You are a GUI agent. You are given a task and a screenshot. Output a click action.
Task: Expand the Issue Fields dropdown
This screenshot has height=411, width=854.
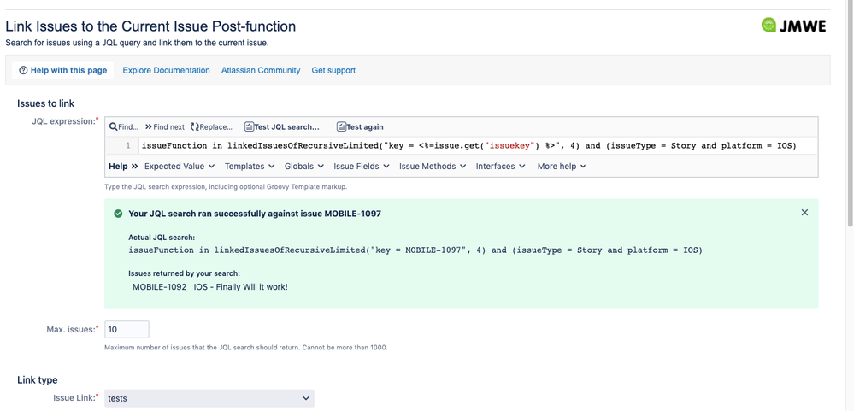[x=362, y=166]
